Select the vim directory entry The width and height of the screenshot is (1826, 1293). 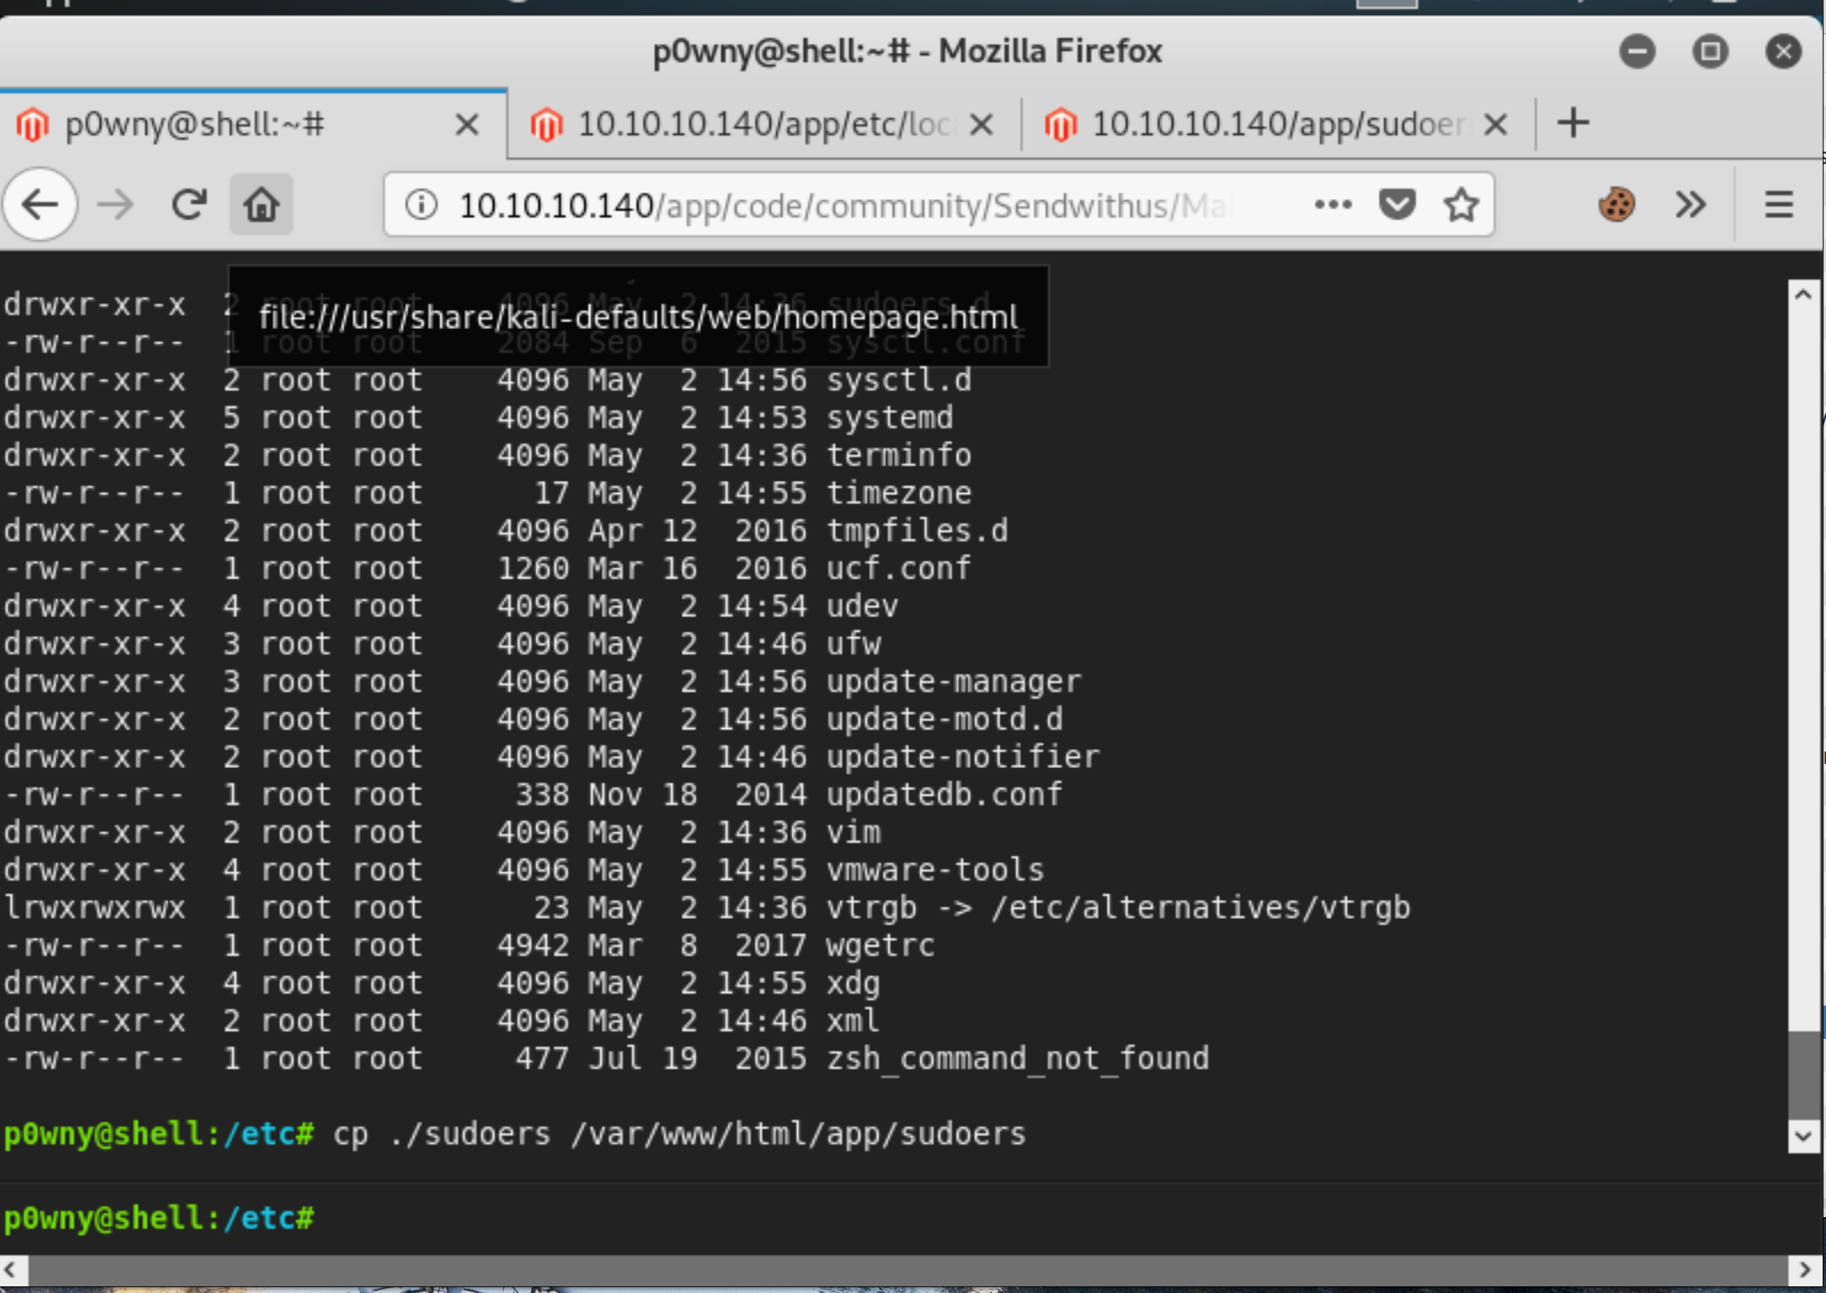click(x=853, y=831)
